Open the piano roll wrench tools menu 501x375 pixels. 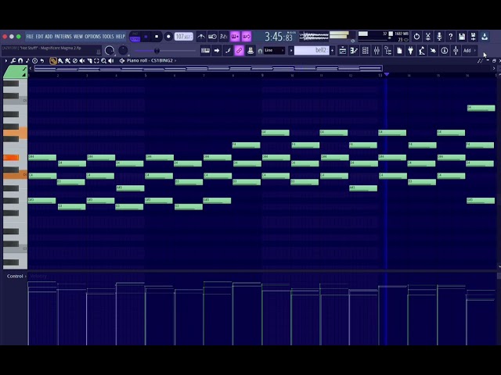point(13,61)
